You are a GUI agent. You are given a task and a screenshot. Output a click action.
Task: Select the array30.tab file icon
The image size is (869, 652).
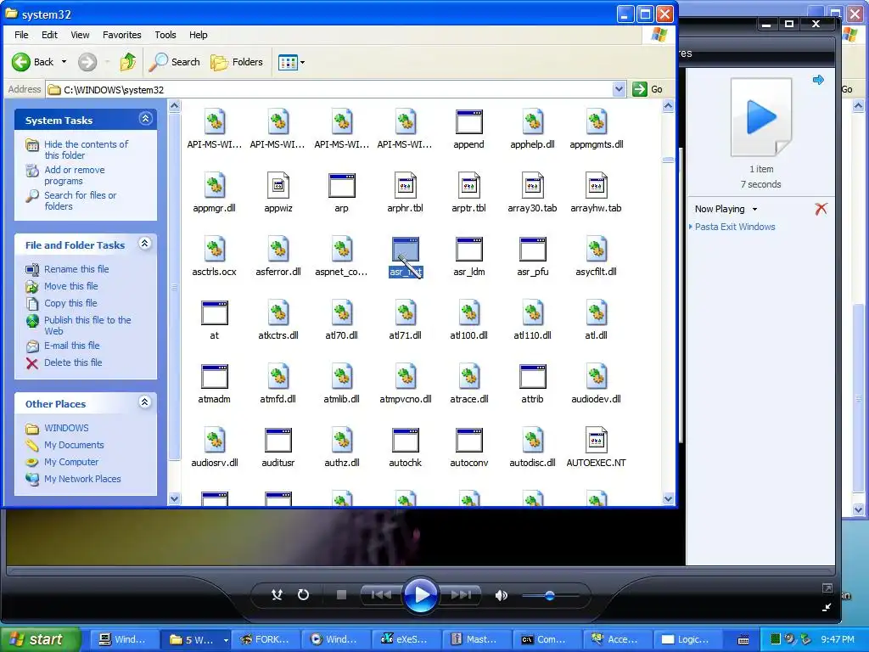pos(533,186)
